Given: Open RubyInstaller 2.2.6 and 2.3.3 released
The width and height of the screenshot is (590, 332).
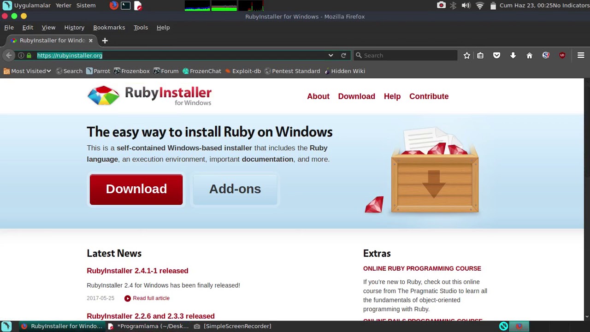Looking at the screenshot, I should pos(151,316).
